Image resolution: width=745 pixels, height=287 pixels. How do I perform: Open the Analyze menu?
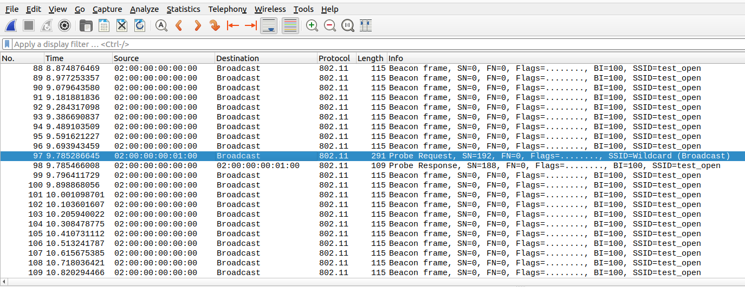144,9
